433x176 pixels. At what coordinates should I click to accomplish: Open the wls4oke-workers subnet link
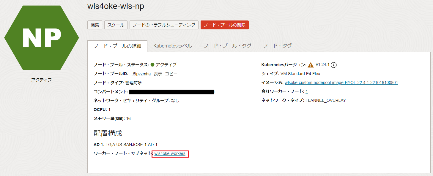tap(170, 153)
